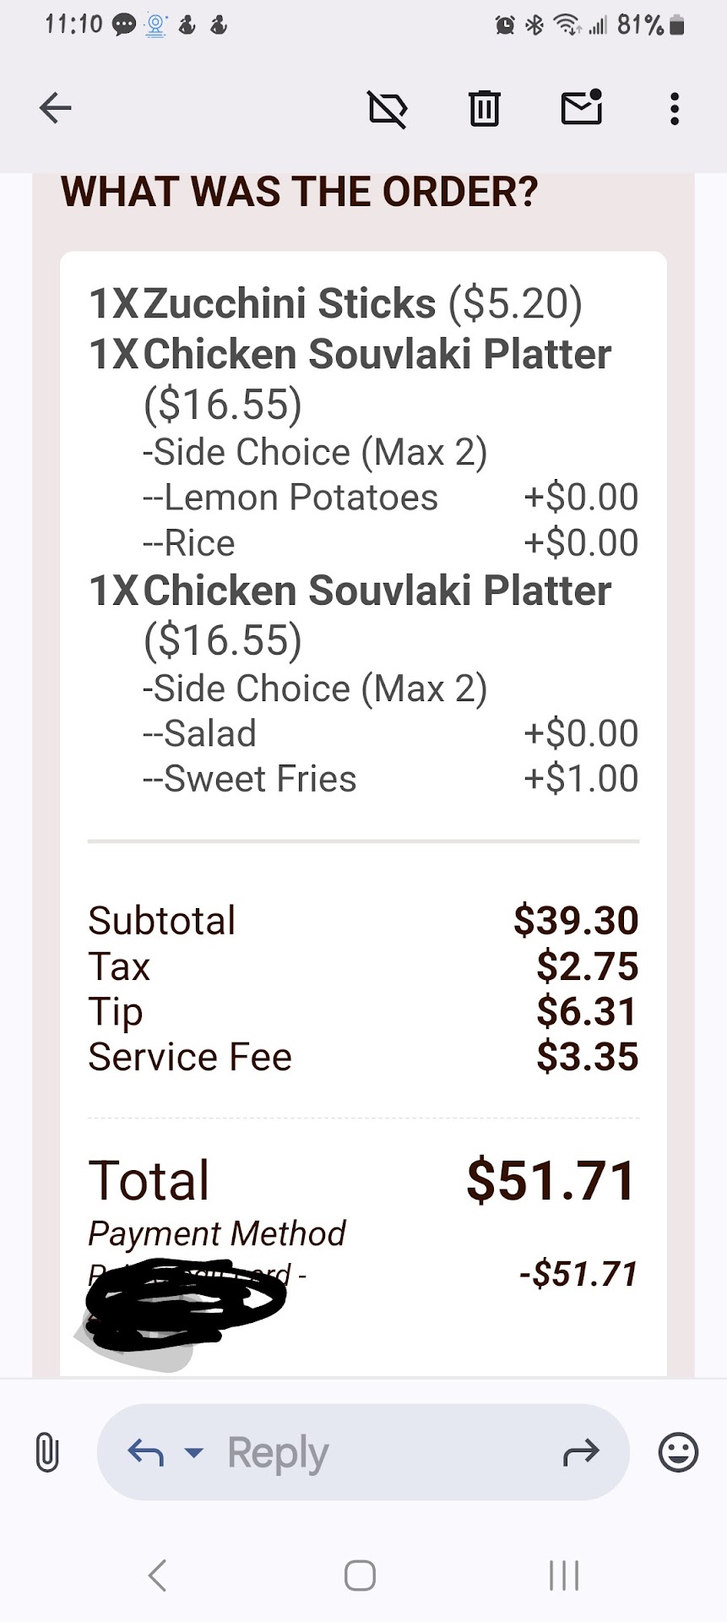
Task: Delete this email with trash icon
Action: (x=484, y=109)
